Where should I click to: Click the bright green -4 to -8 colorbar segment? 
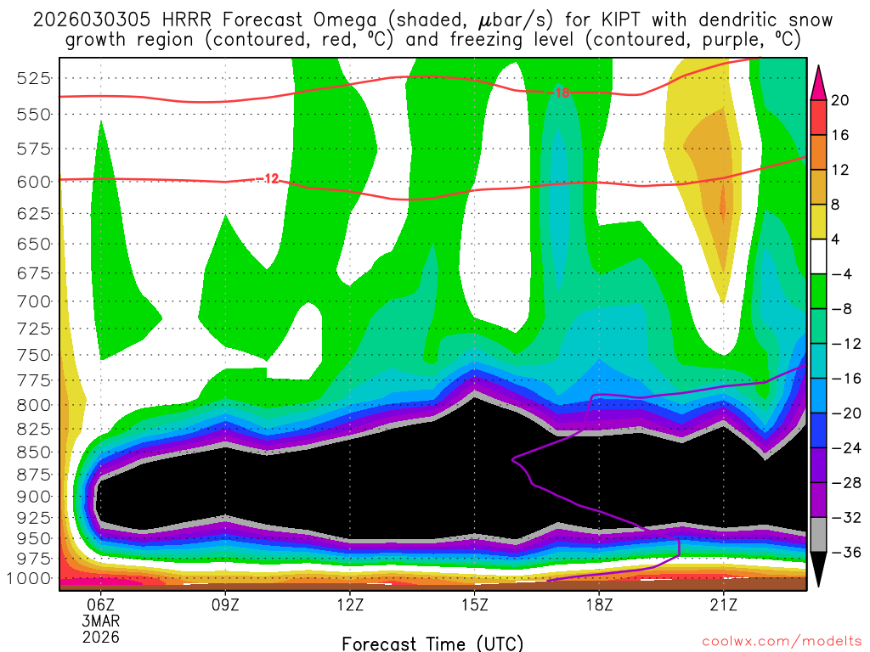[818, 292]
